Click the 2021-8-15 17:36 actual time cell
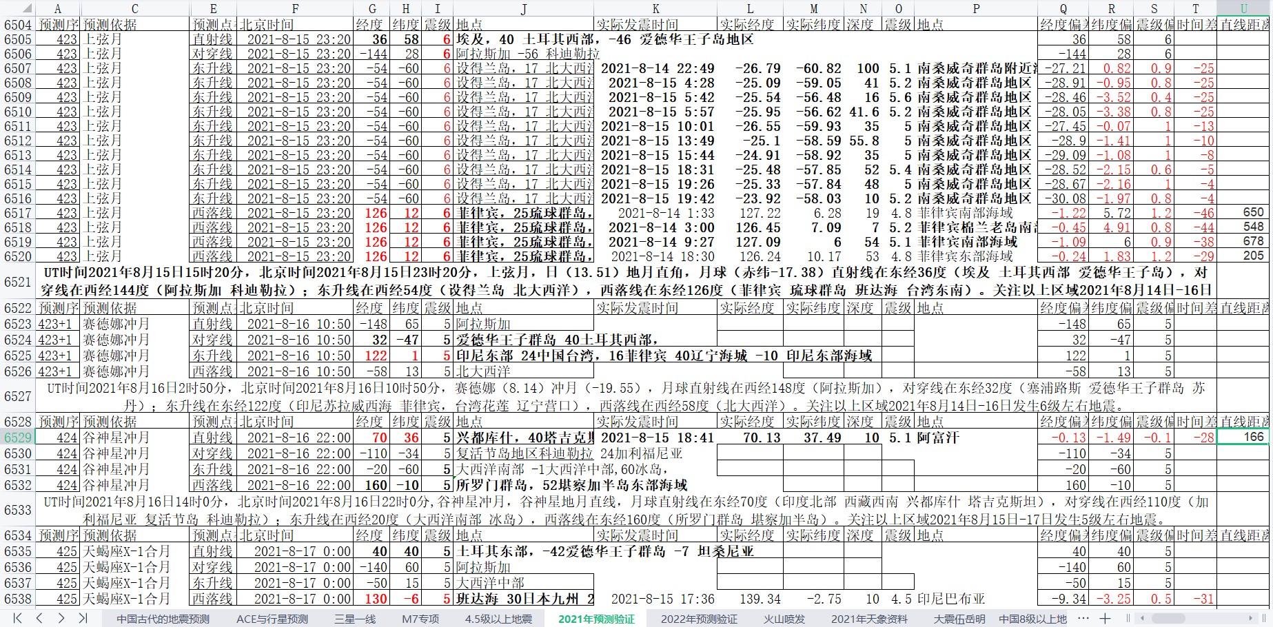Screen dimensions: 1273x627 click(655, 599)
